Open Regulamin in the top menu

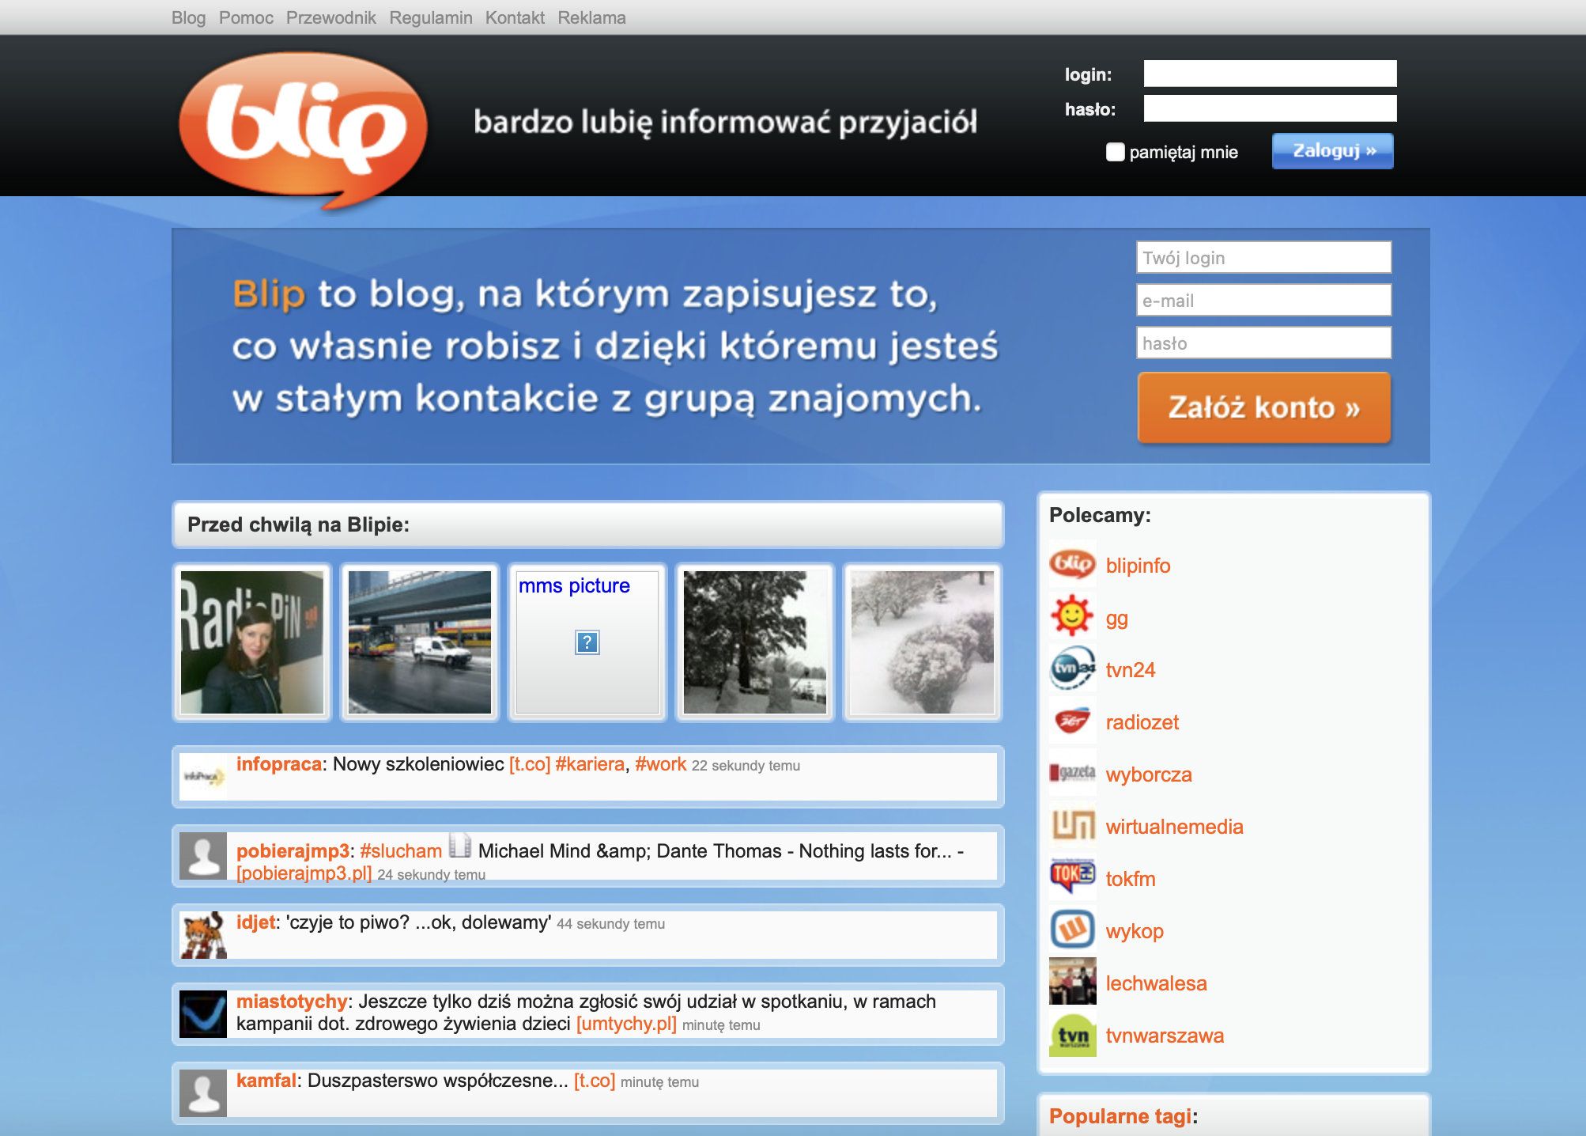(x=430, y=17)
